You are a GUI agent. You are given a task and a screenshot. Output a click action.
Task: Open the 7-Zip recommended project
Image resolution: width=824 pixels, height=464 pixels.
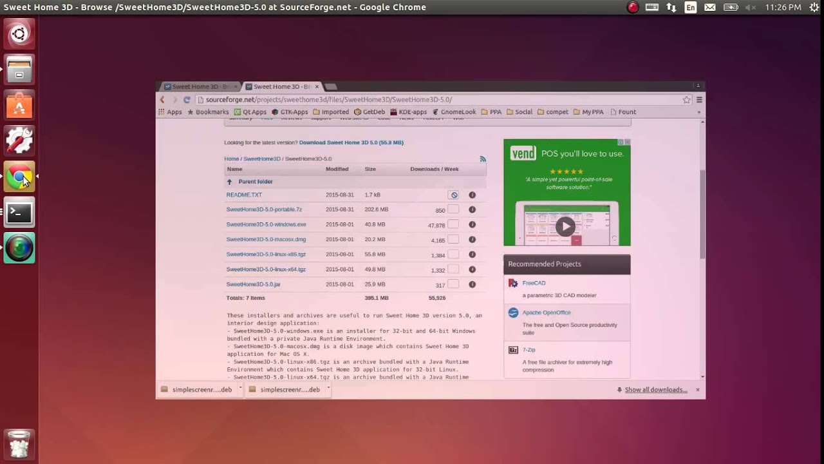click(x=529, y=350)
